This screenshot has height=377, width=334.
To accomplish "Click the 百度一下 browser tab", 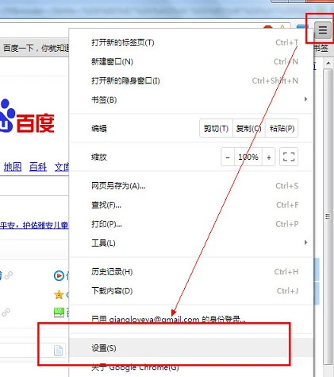I will [x=35, y=48].
